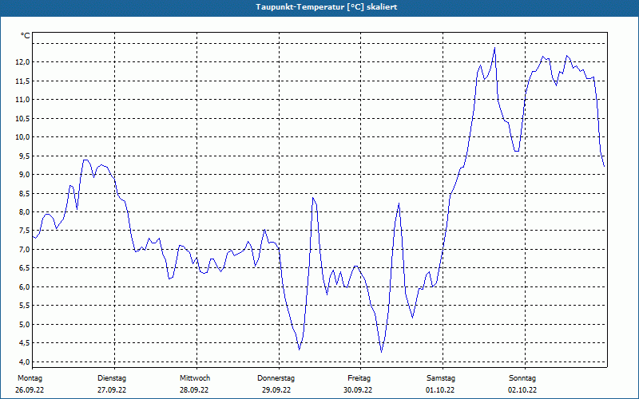
Task: Click the date 01.10.22
Action: coord(440,390)
